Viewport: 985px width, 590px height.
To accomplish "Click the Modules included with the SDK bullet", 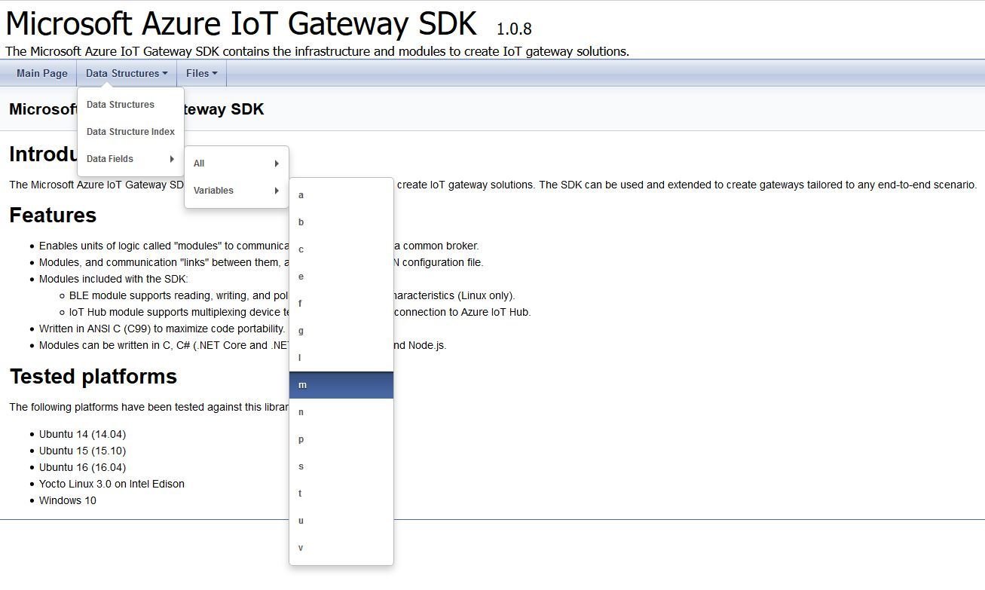I will coord(113,279).
